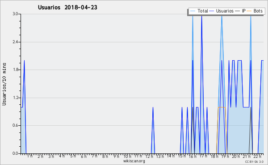Click the '17 h' x-axis label
The image size is (268, 165).
pos(203,156)
